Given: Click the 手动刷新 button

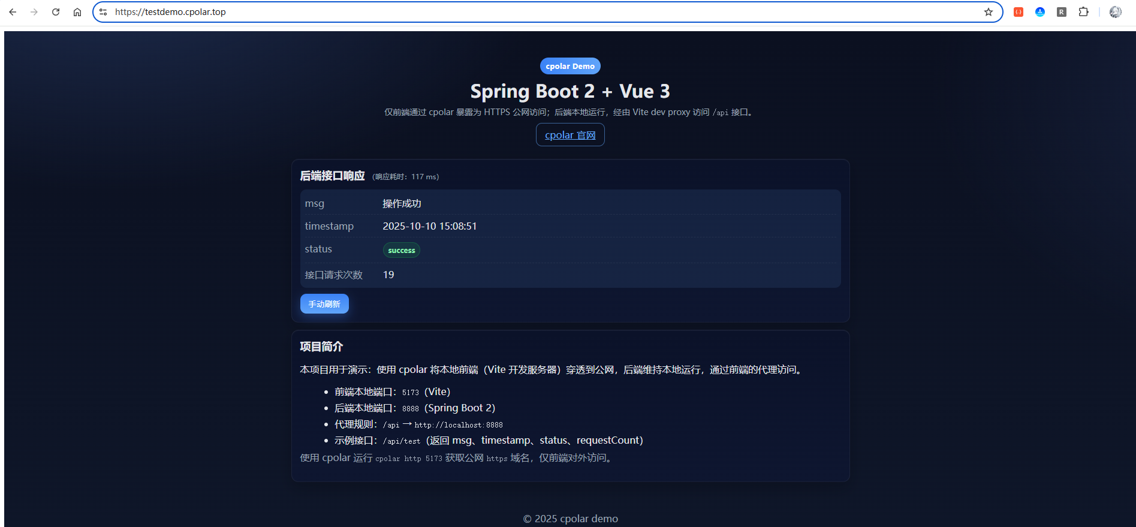Looking at the screenshot, I should [324, 304].
